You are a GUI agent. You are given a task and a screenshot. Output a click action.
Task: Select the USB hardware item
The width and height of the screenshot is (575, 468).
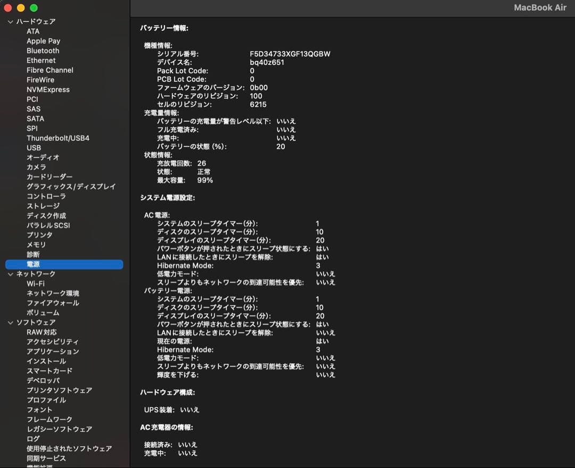pos(34,148)
